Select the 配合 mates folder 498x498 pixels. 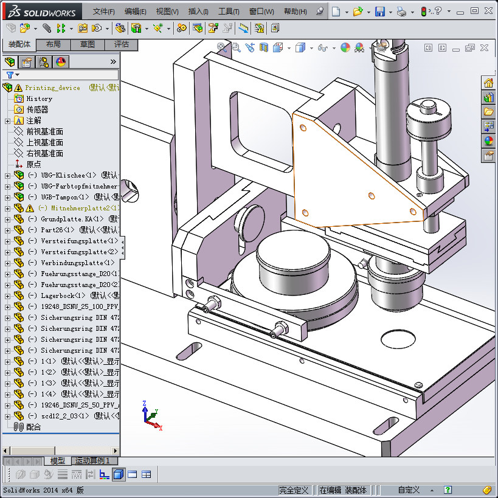(33, 427)
